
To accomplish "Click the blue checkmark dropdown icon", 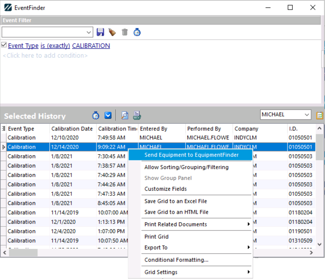I will pos(108,115).
